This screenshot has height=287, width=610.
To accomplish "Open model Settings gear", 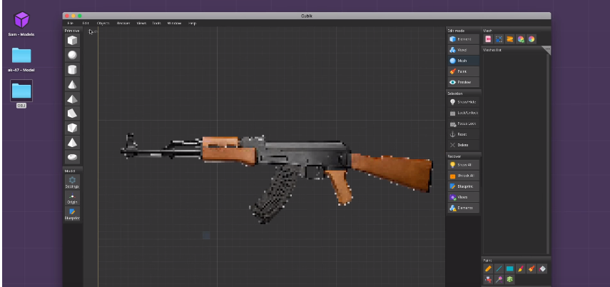I will click(72, 182).
